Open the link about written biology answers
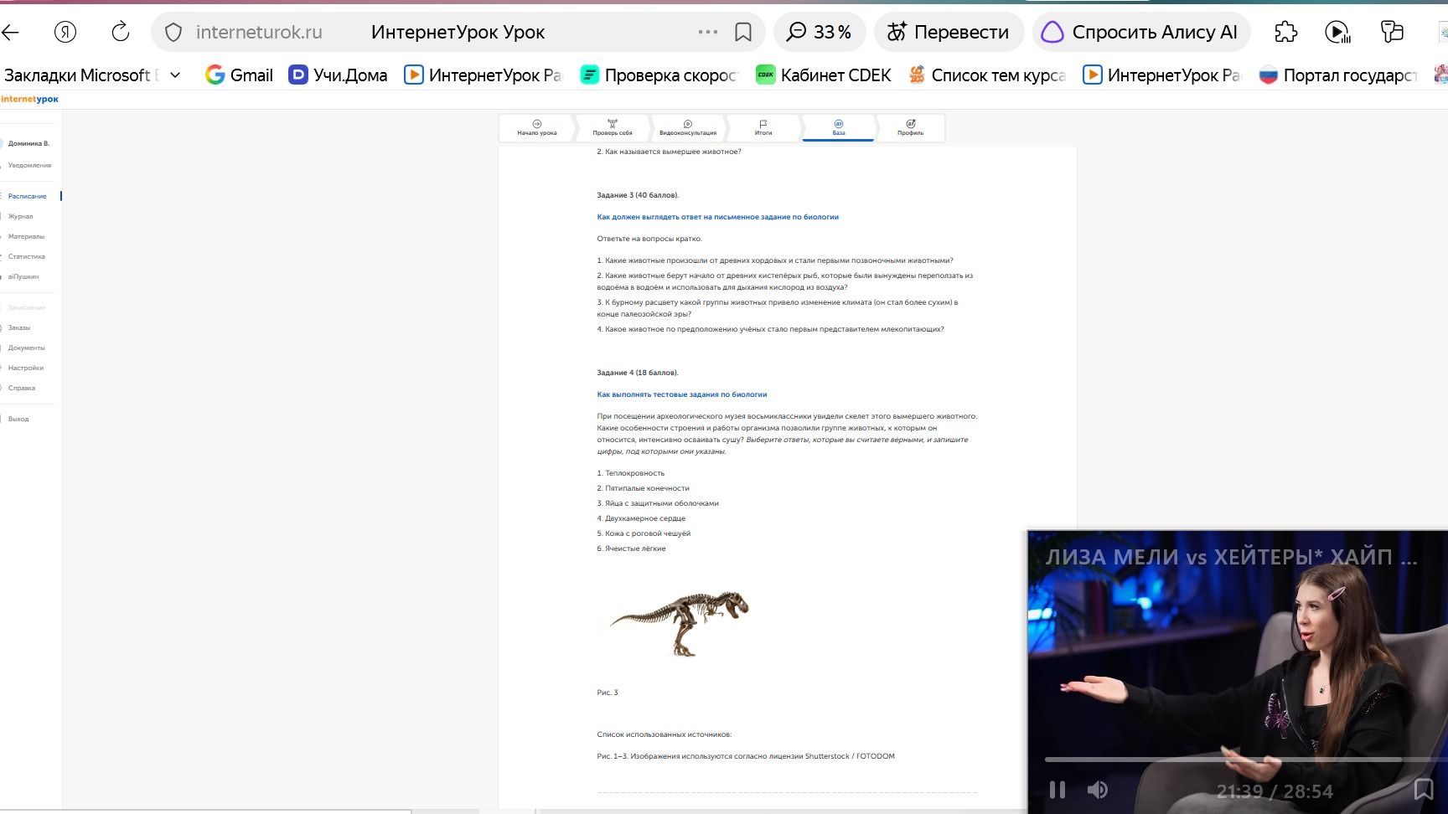Screen dimensions: 1448x814 pos(717,217)
